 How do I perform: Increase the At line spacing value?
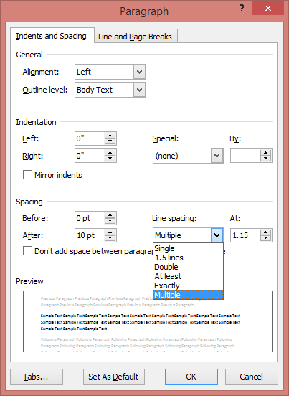[x=265, y=232]
